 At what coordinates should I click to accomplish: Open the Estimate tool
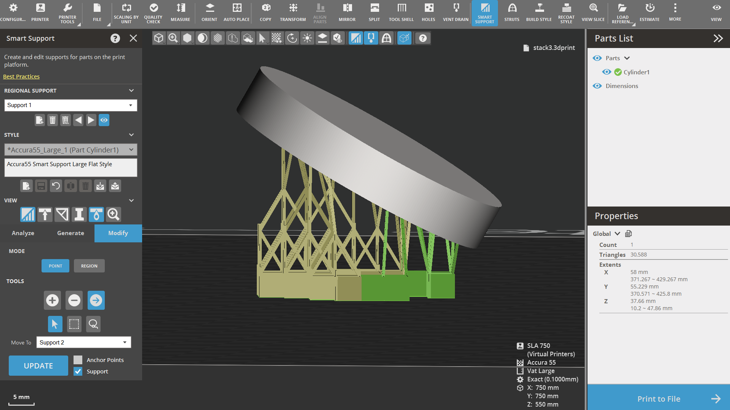point(649,12)
